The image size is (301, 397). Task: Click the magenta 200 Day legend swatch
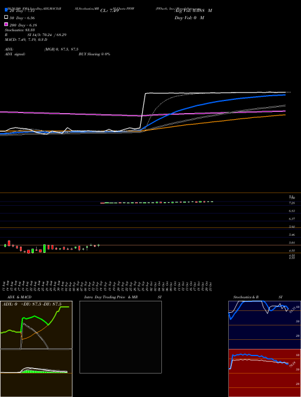[x=7, y=24]
